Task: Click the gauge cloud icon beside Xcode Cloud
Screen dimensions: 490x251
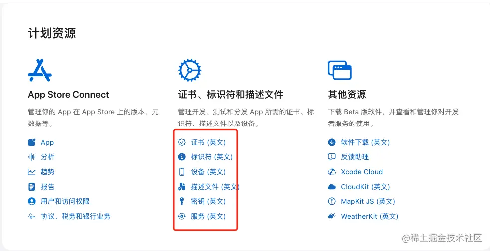Action: pos(332,172)
